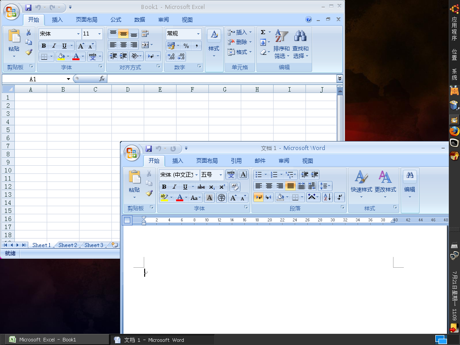
Task: Cut selection using Excel's scissors icon
Action: click(28, 32)
